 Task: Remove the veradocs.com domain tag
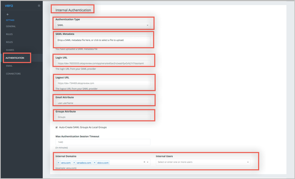click(x=74, y=163)
